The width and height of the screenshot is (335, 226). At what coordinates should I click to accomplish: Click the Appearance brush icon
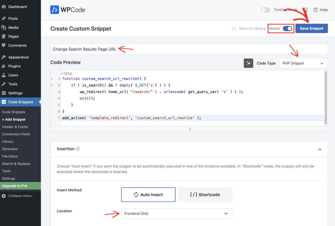pyautogui.click(x=4, y=57)
